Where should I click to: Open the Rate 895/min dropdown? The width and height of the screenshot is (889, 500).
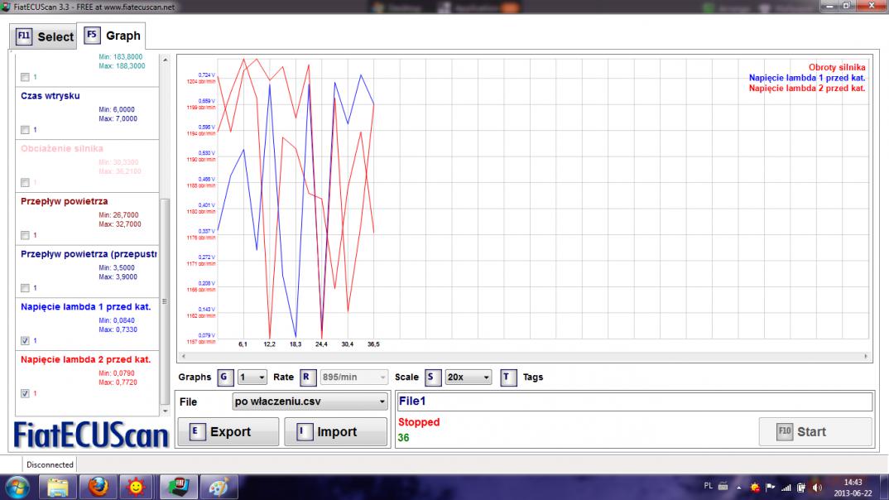(x=353, y=377)
